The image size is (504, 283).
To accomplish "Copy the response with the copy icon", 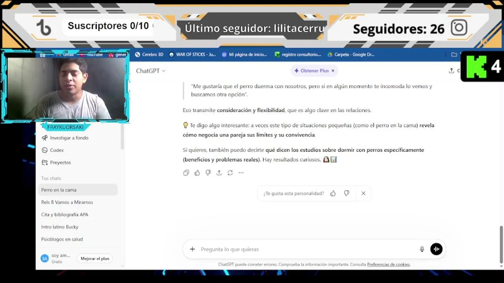I will pyautogui.click(x=186, y=173).
